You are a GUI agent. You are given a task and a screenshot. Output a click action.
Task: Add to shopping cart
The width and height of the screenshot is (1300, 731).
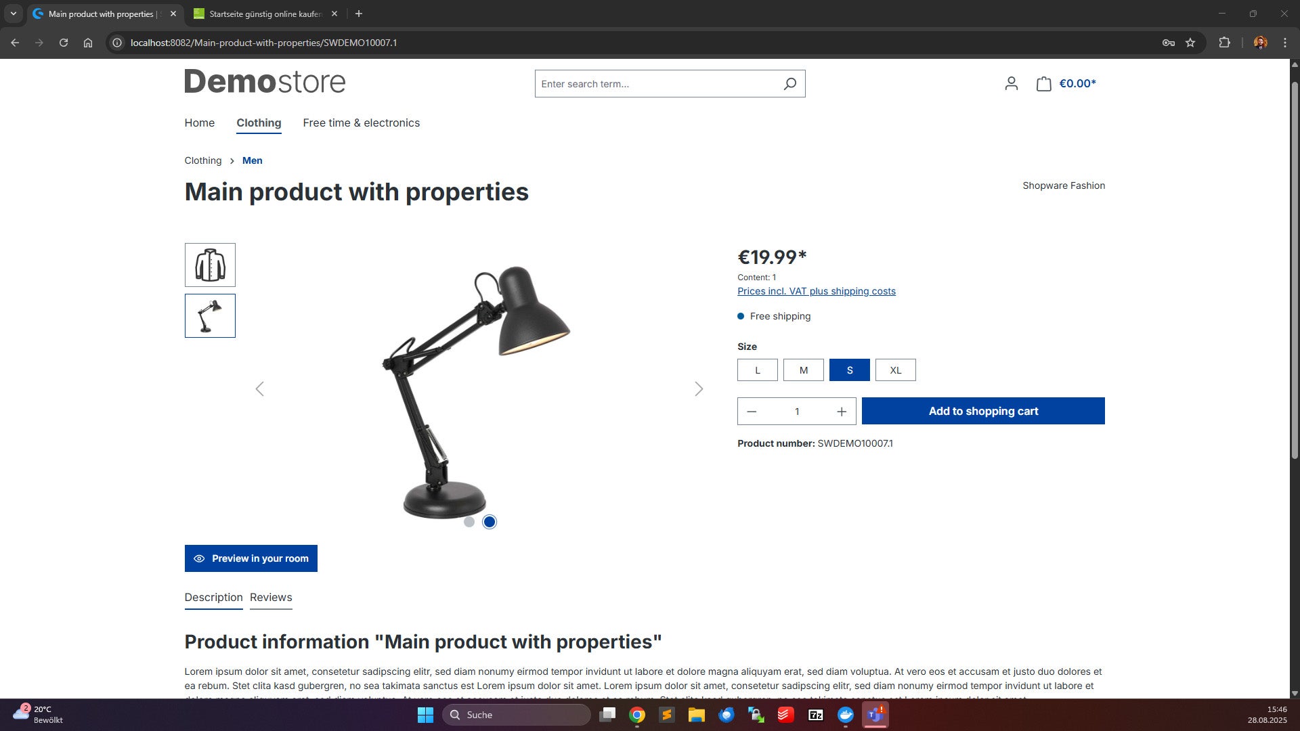(983, 411)
